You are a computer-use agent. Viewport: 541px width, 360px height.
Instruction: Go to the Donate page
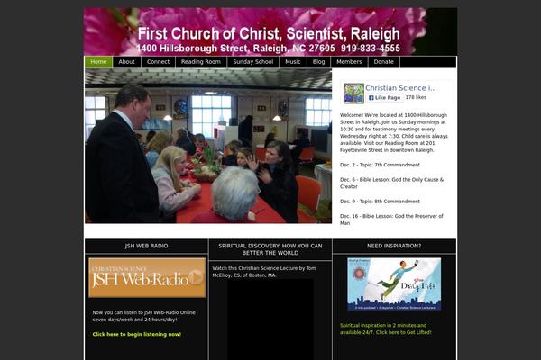[384, 62]
